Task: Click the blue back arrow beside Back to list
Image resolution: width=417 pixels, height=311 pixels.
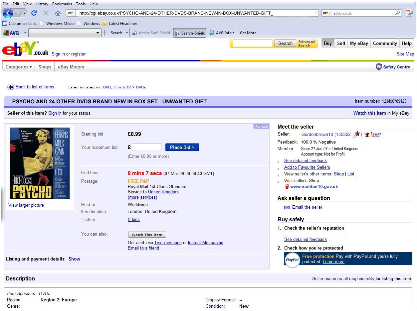Action: click(x=11, y=87)
